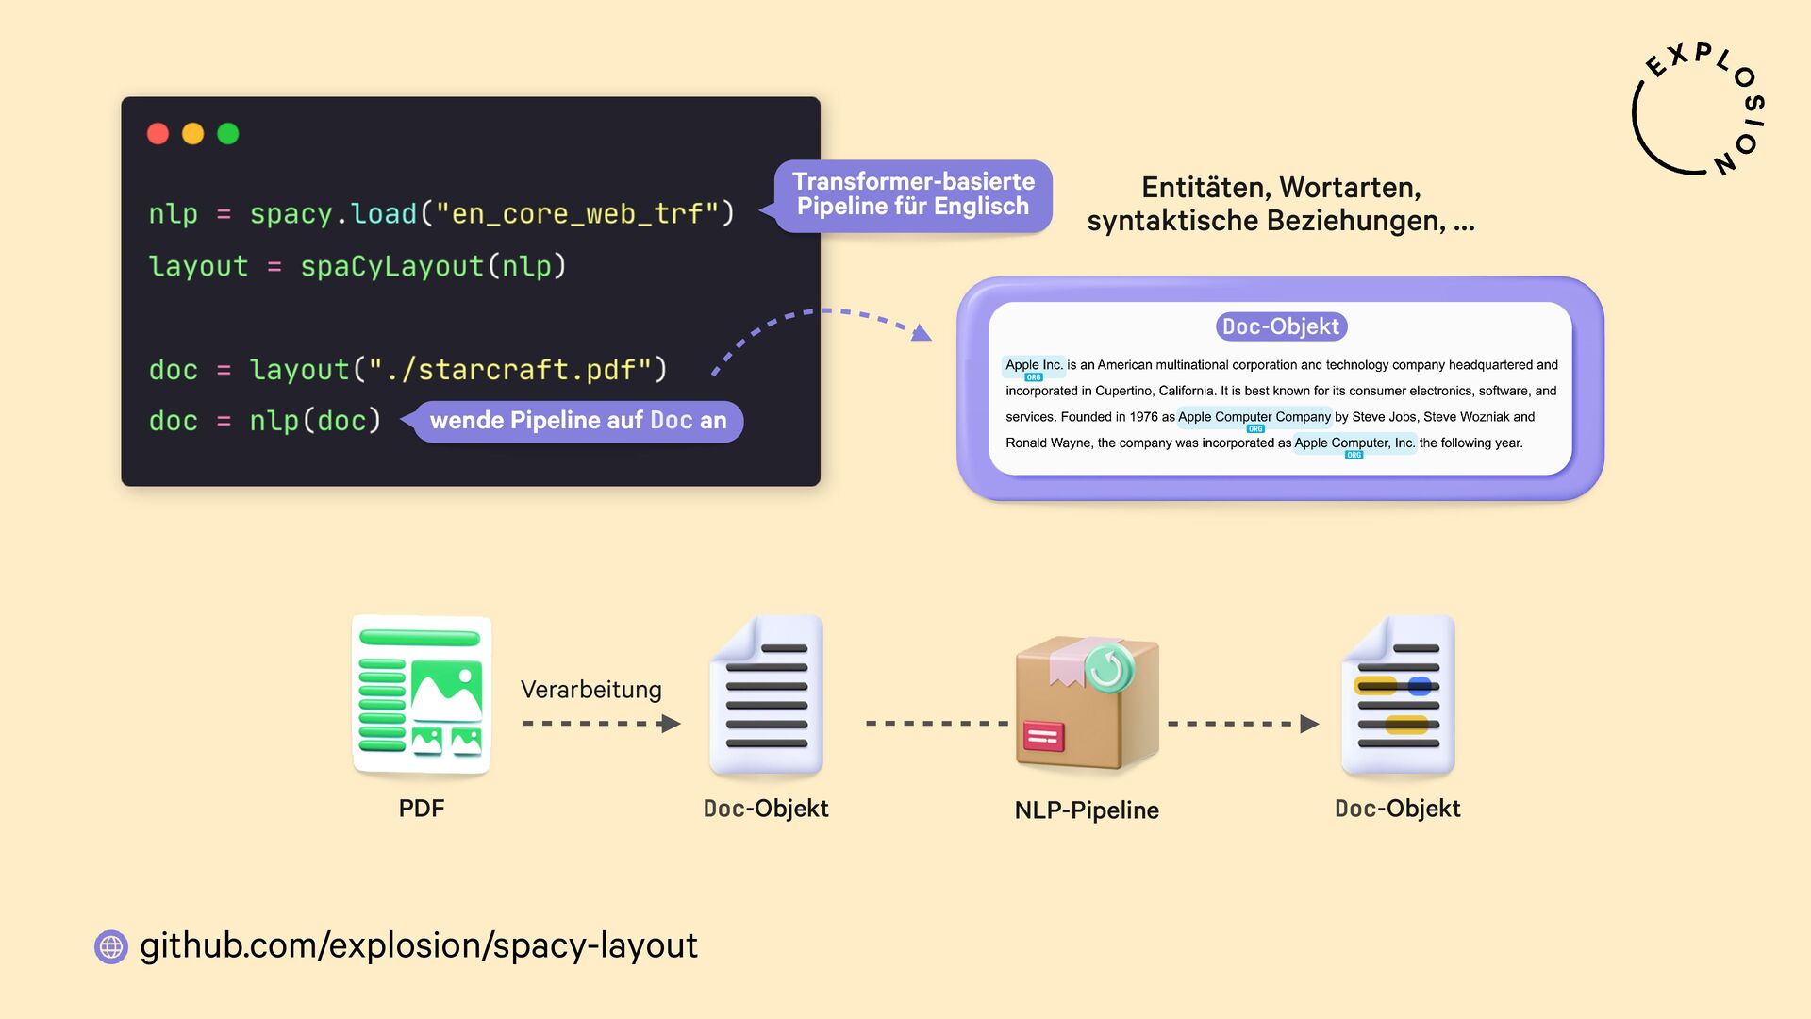
Task: Click the './starcraft.pdf' code line
Action: (407, 370)
